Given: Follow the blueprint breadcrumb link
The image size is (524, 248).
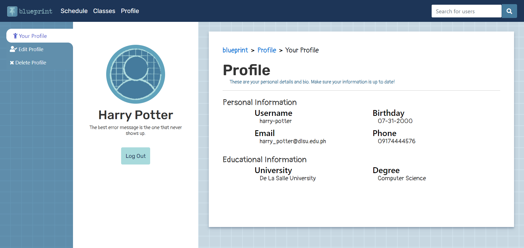Looking at the screenshot, I should [235, 50].
